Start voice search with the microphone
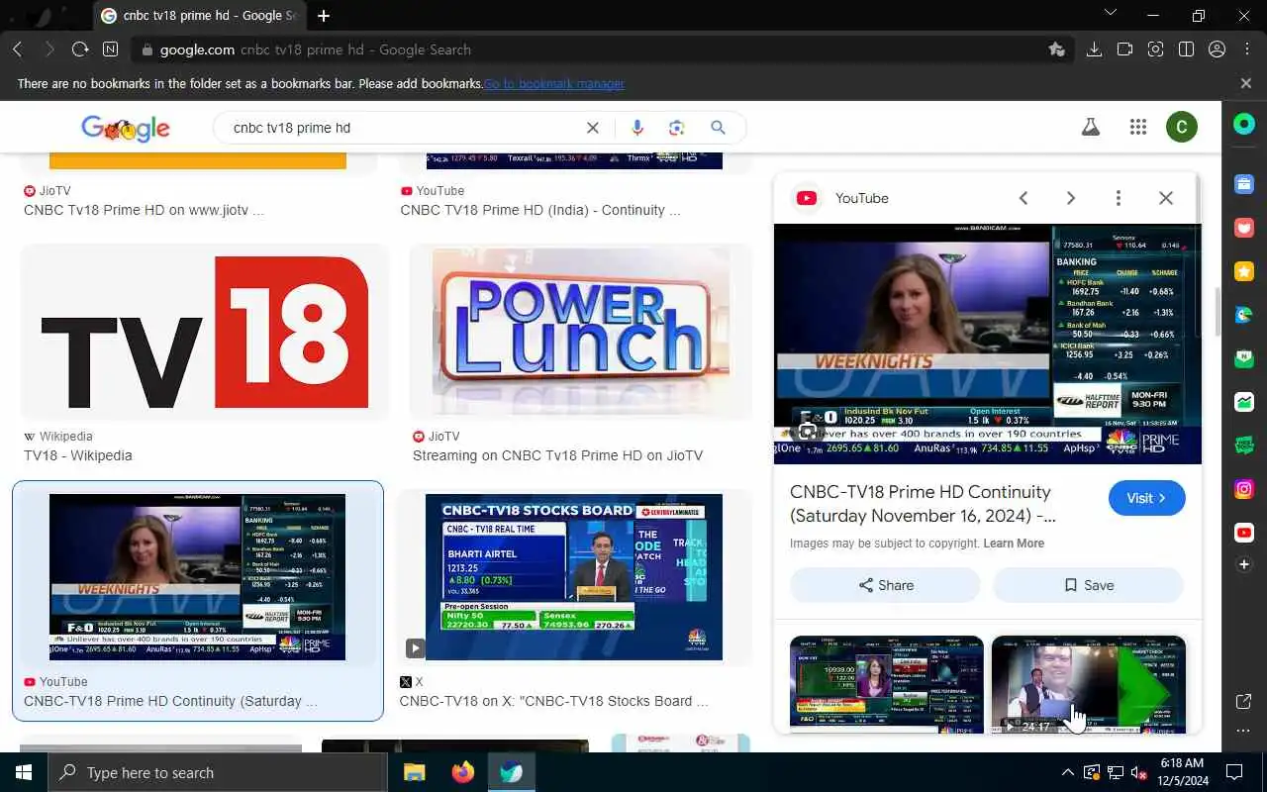This screenshot has width=1267, height=792. 636,128
